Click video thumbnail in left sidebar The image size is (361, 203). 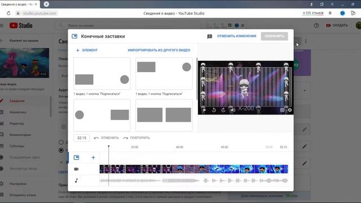[24, 63]
